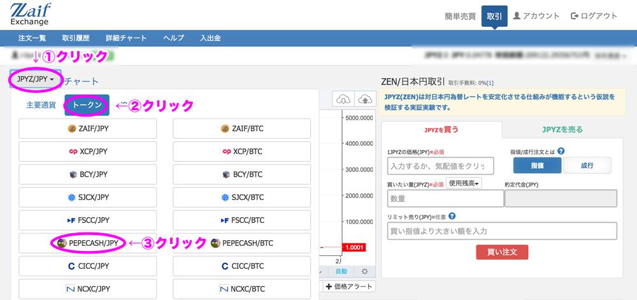637x300 pixels.
Task: Open chart settings gear icon
Action: coord(364,271)
